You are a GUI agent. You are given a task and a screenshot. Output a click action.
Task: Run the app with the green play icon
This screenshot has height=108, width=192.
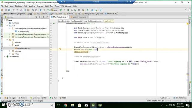click(61, 10)
